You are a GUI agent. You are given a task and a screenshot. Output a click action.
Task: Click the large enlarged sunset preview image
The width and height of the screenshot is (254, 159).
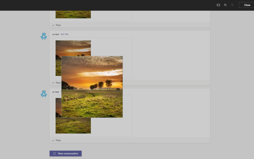click(x=92, y=87)
